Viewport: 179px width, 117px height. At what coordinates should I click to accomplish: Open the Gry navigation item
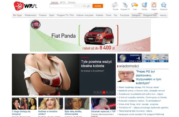pos(115,15)
